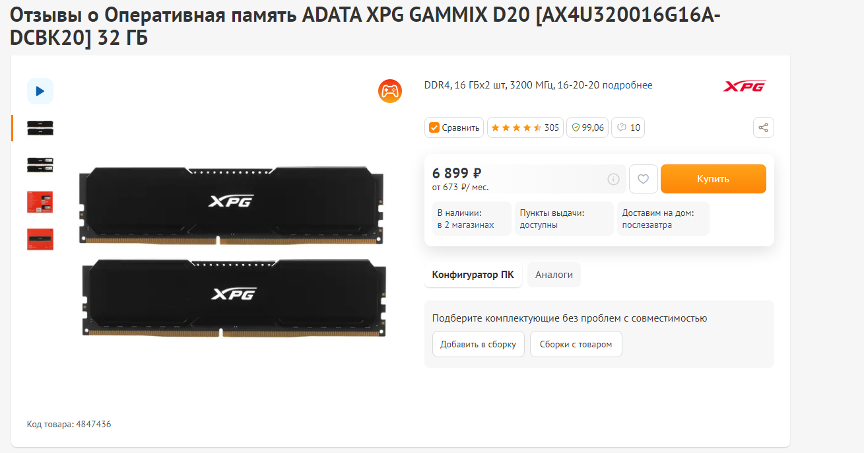Screen dimensions: 864x453
Task: Open the share icon button
Action: (764, 127)
